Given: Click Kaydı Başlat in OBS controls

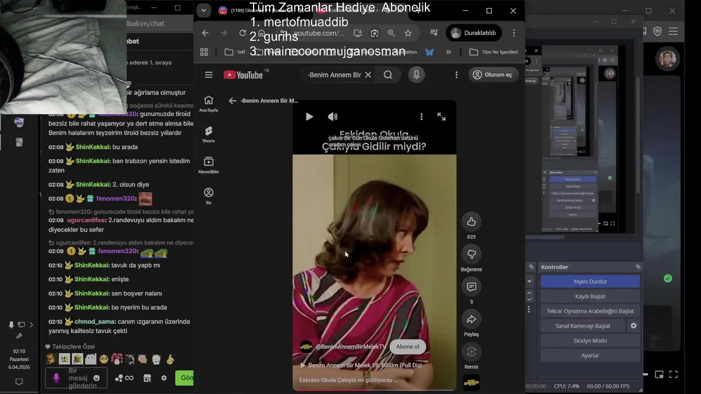Looking at the screenshot, I should click(x=590, y=296).
